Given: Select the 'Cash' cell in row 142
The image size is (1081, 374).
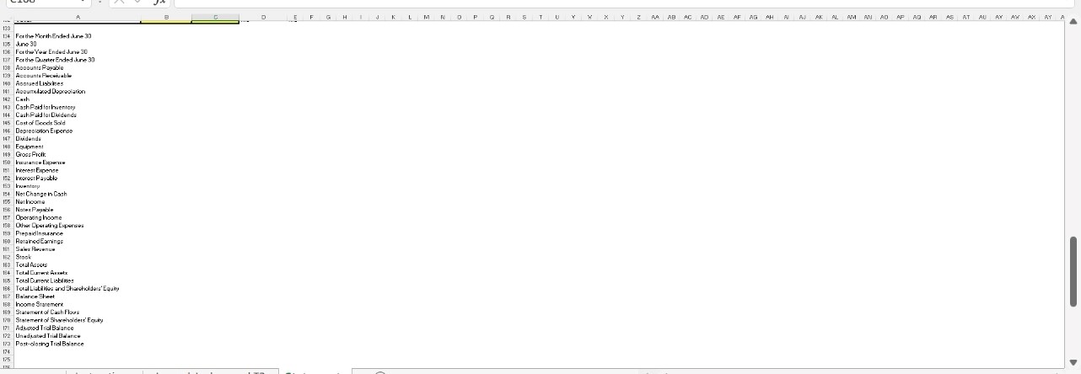Looking at the screenshot, I should pos(78,99).
